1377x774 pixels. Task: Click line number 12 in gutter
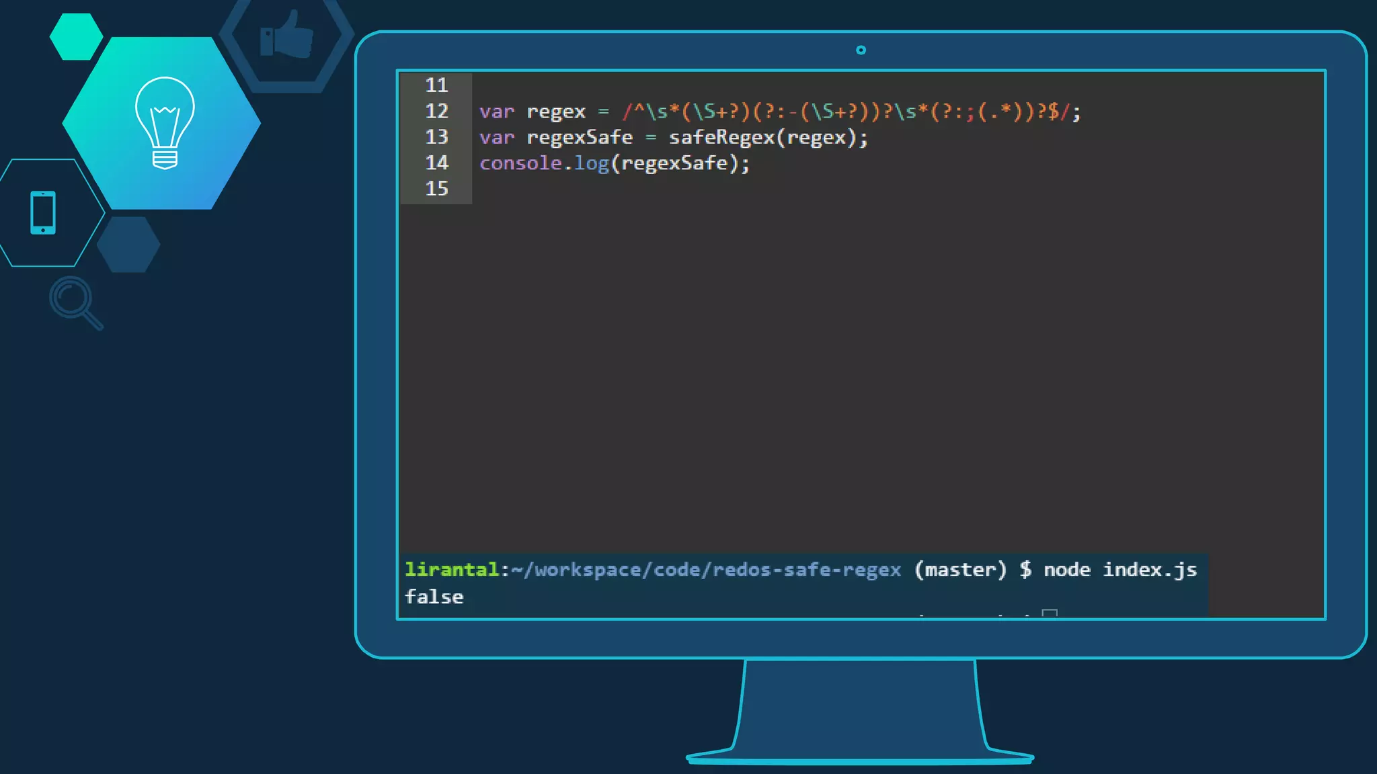436,111
